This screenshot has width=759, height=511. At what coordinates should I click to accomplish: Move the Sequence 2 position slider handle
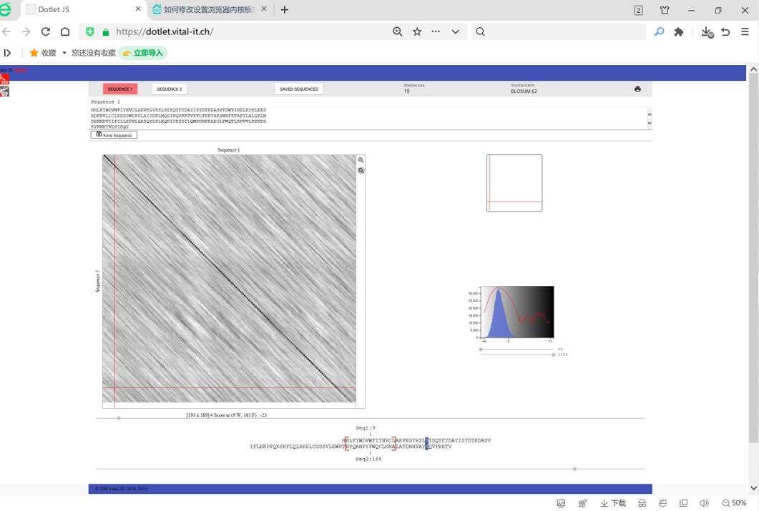pos(574,469)
